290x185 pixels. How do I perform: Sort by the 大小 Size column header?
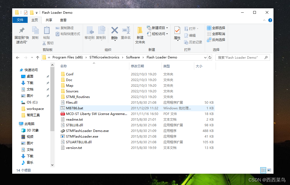[205, 66]
